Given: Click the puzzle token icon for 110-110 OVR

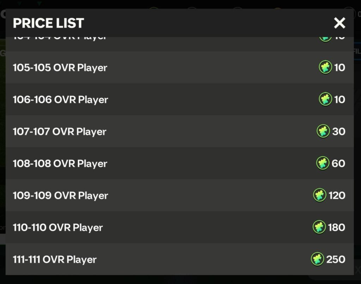Looking at the screenshot, I should (x=319, y=227).
